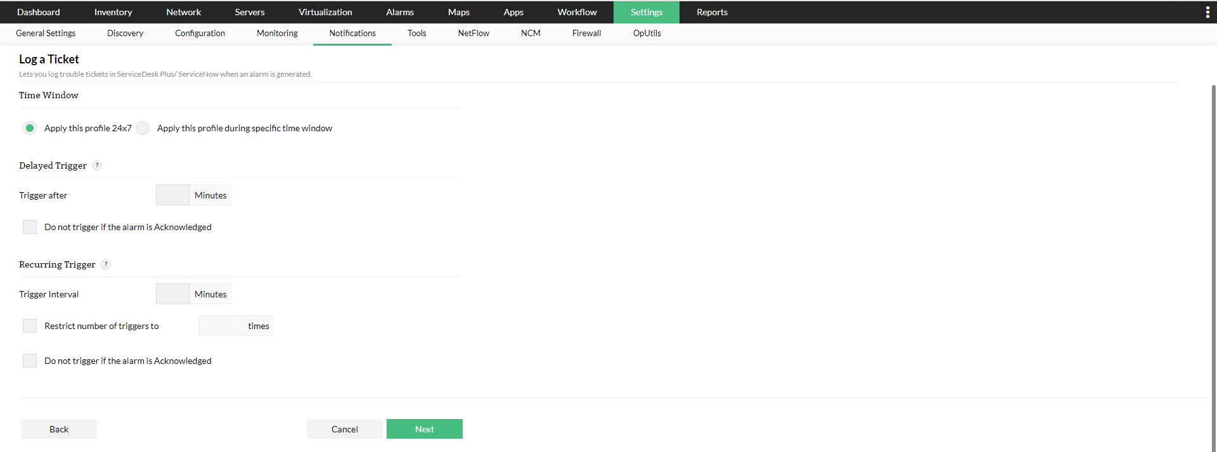Switch to General Settings tab

(46, 34)
